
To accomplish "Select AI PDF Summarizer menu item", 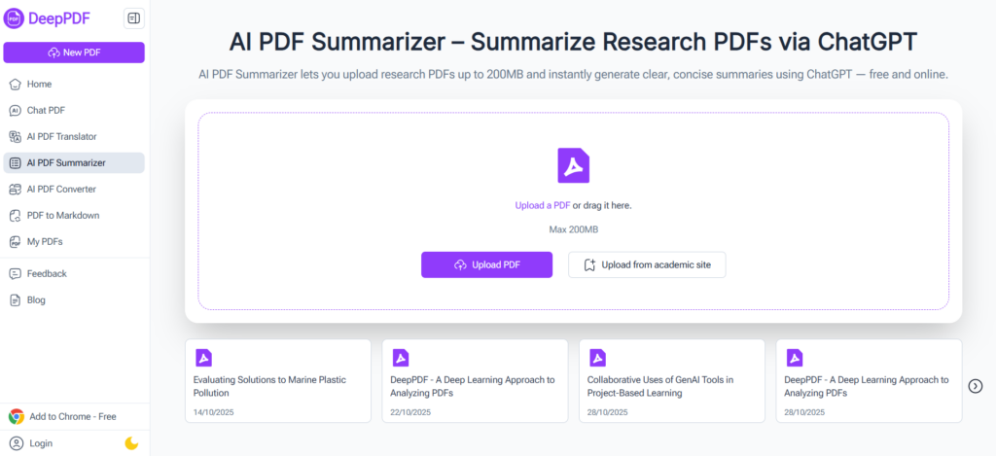I will tap(74, 162).
